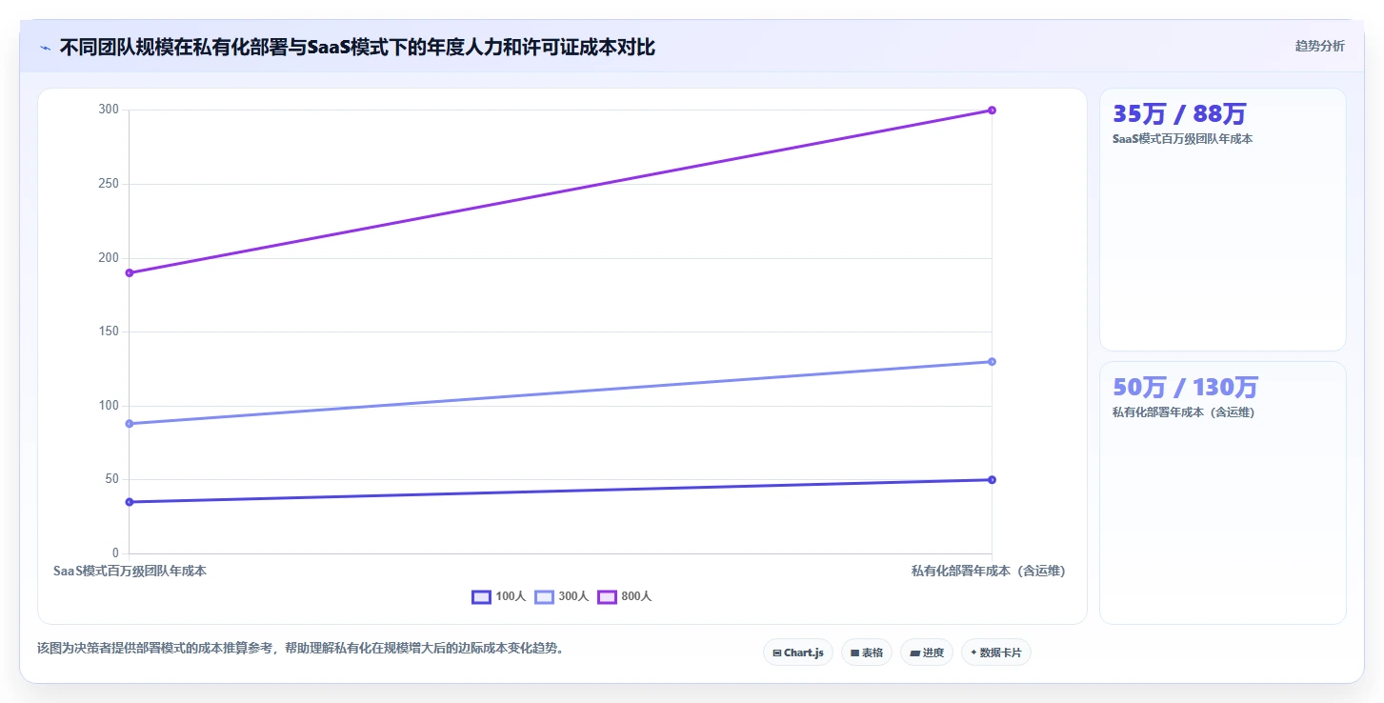
Task: Click the 100人 starting point at 35
Action: click(x=130, y=502)
